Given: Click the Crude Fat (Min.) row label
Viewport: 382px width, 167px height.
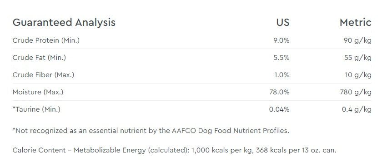Looking at the screenshot, I should [x=39, y=58].
